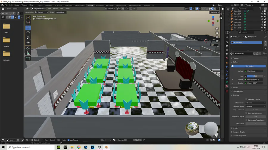
Task: Switch perspective/orthographic grid gizmo
Action: click(x=217, y=41)
